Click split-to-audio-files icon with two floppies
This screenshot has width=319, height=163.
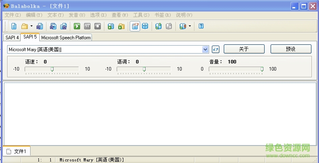click(x=63, y=26)
